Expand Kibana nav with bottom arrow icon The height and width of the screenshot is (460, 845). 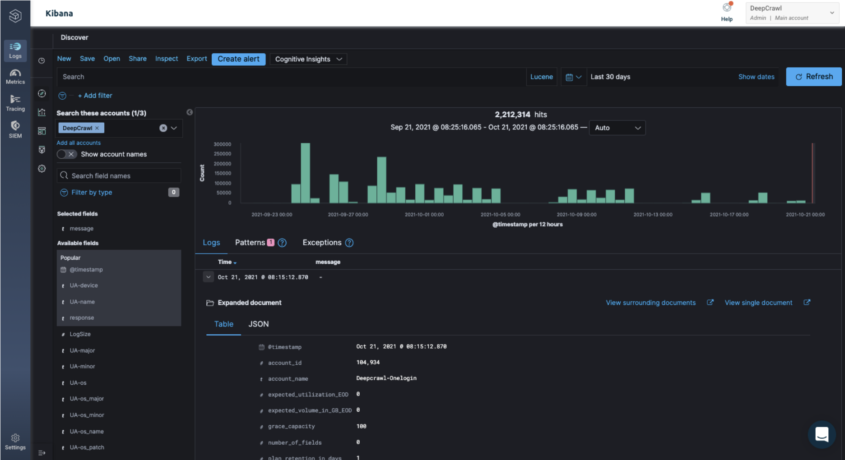pos(42,453)
